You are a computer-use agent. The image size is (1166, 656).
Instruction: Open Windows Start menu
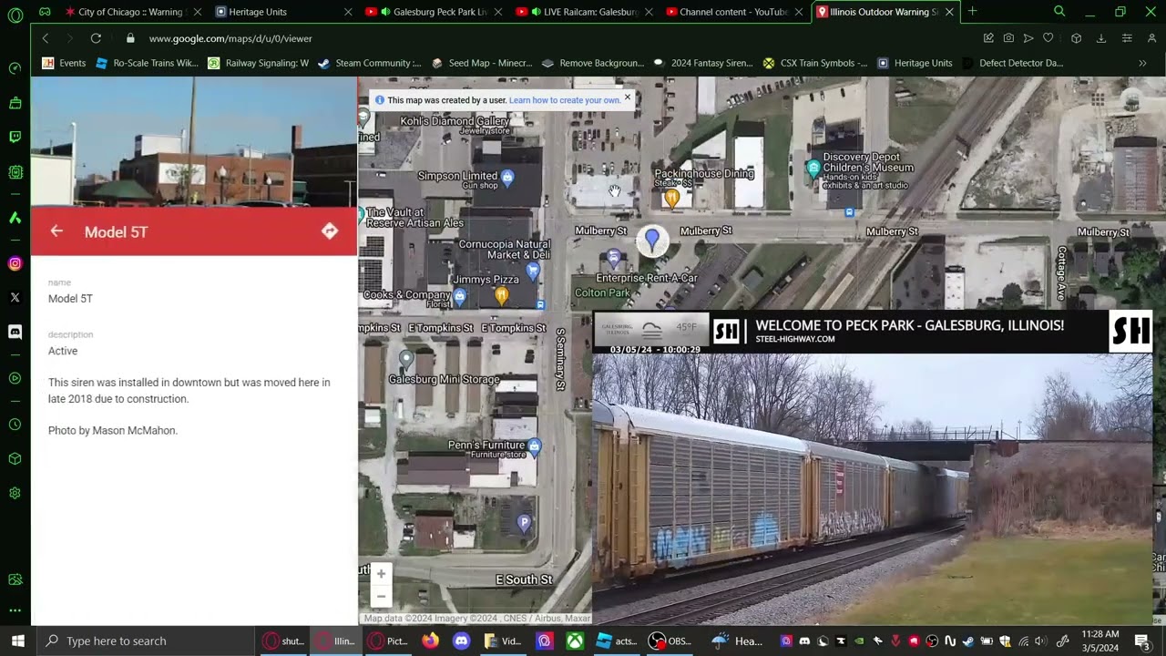point(17,641)
